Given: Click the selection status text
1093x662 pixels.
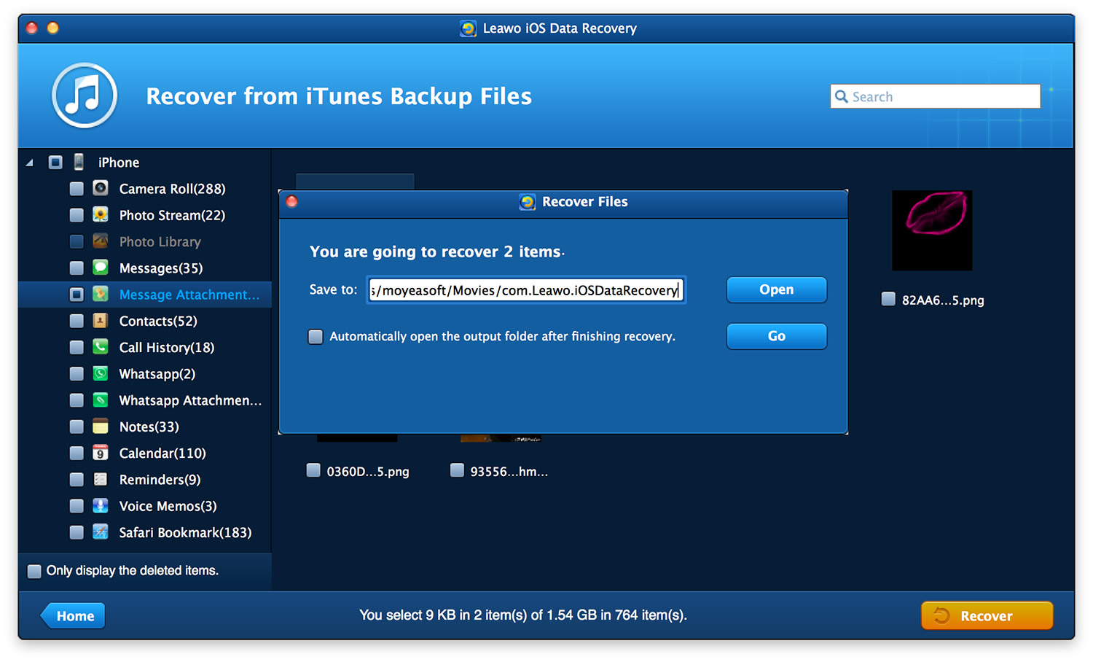Looking at the screenshot, I should pyautogui.click(x=523, y=615).
